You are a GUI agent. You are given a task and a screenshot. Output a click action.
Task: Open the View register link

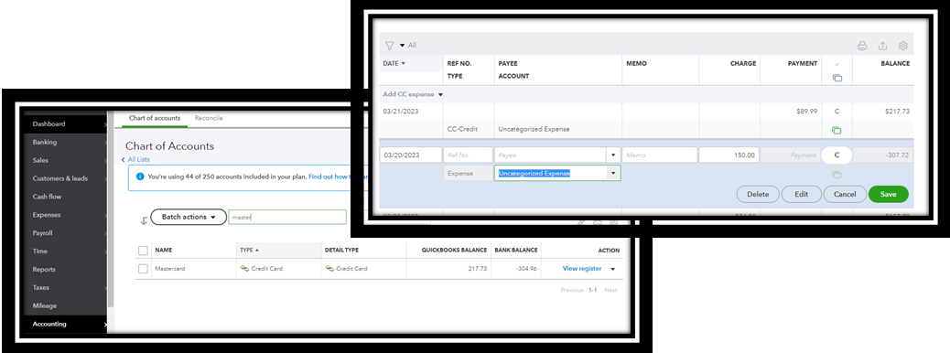pos(582,269)
